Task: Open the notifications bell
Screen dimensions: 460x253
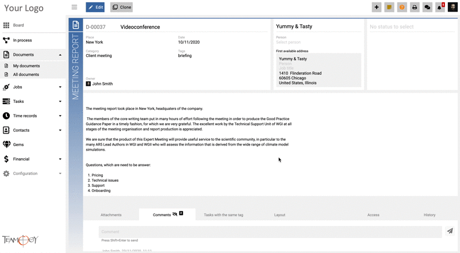Action: coord(440,7)
